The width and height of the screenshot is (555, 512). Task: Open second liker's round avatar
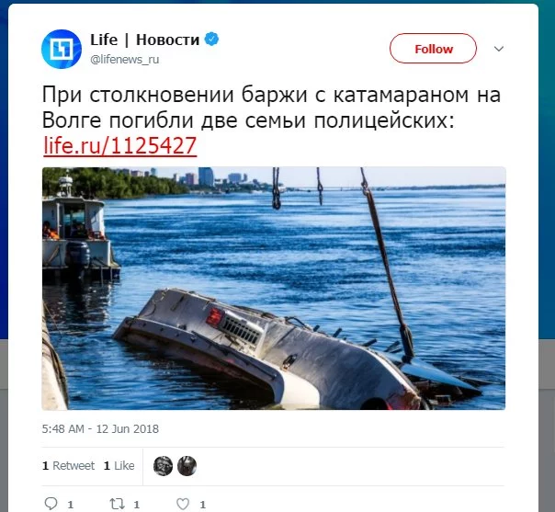tap(187, 466)
